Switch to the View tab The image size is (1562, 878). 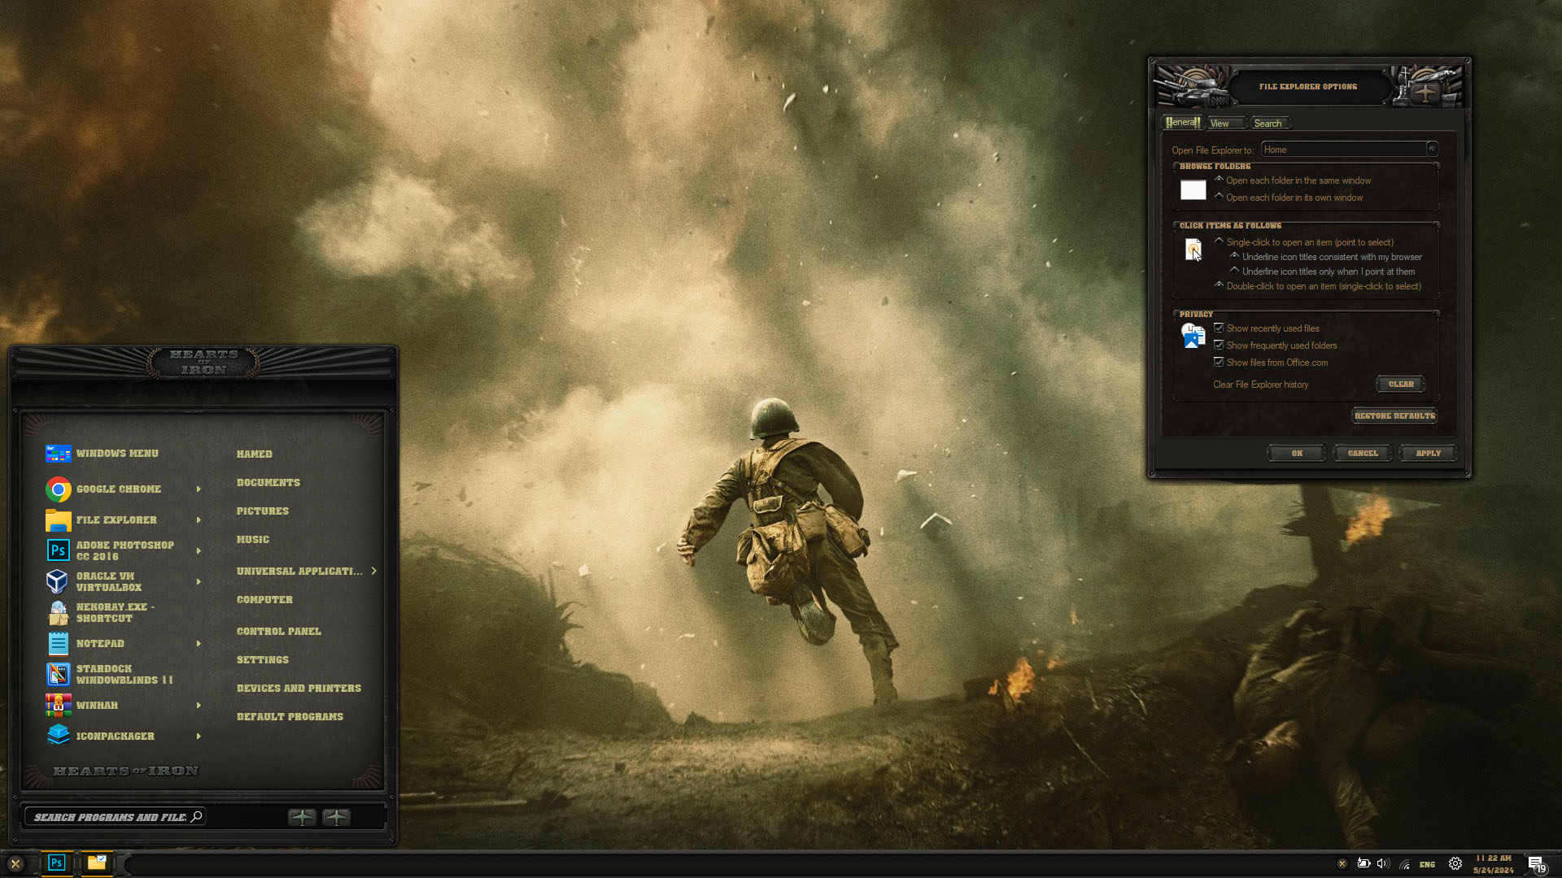click(x=1219, y=124)
